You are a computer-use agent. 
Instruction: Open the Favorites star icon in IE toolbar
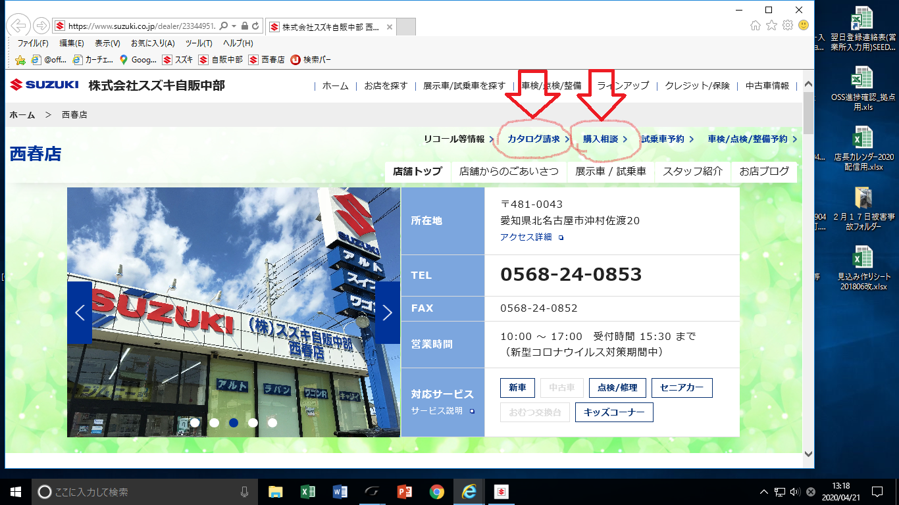click(x=771, y=26)
